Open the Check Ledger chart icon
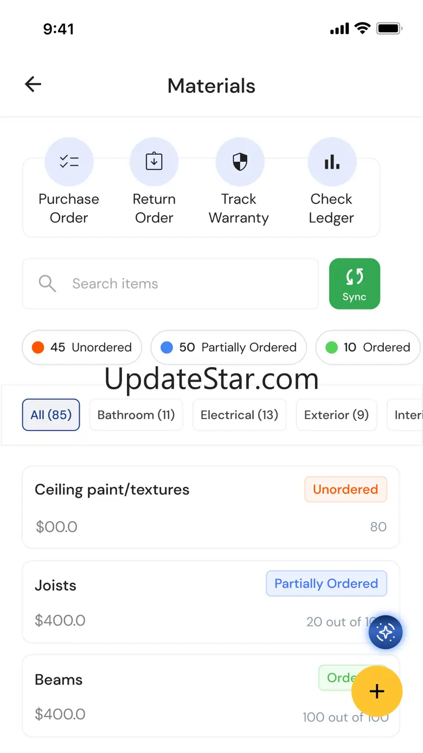The image size is (423, 753). [x=332, y=162]
